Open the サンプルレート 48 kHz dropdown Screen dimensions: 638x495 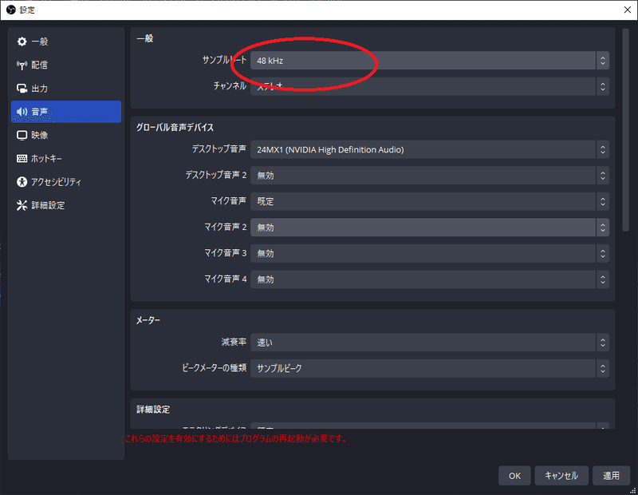[x=430, y=61]
